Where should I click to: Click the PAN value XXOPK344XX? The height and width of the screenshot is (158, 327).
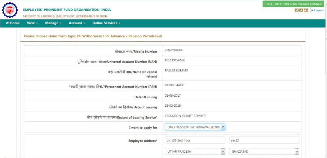point(174,85)
